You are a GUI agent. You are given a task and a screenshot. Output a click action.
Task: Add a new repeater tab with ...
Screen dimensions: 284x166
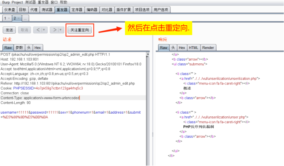pyautogui.click(x=25, y=18)
